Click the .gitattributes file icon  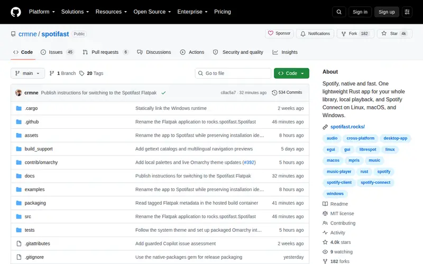19,243
